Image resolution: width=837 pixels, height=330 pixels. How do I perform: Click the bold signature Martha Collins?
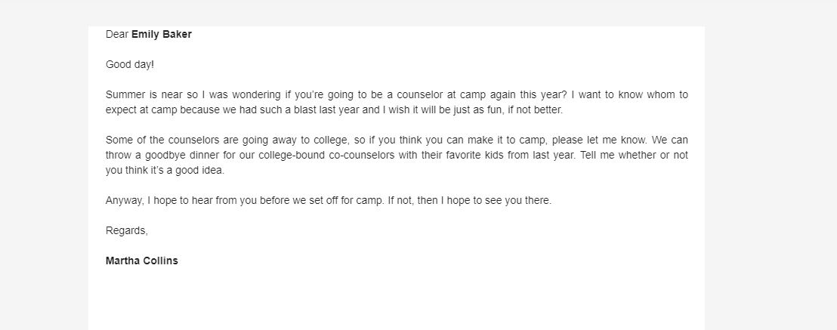point(142,261)
